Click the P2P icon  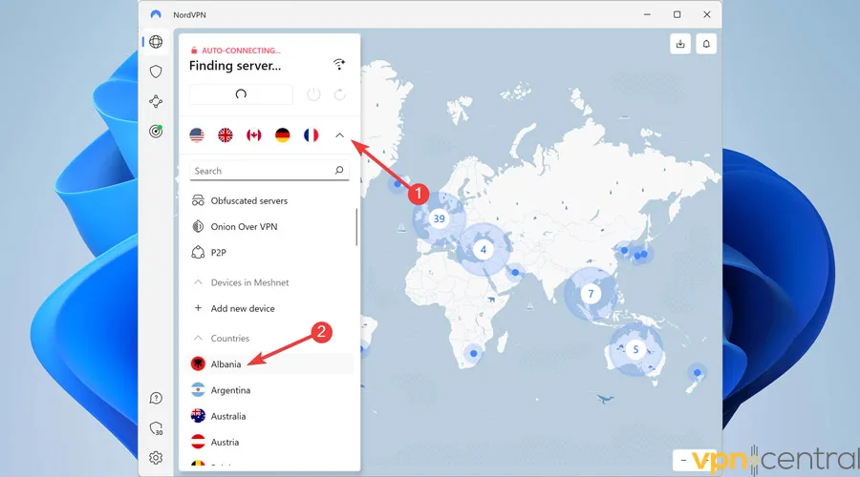(x=198, y=252)
